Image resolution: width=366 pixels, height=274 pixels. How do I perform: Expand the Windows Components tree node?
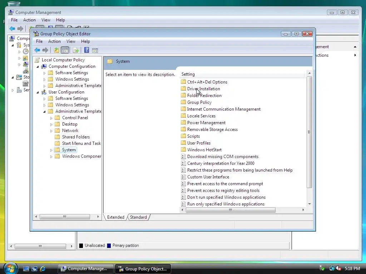51,157
